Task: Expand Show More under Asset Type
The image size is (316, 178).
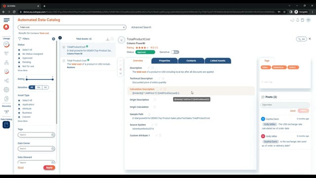Action: (23, 121)
